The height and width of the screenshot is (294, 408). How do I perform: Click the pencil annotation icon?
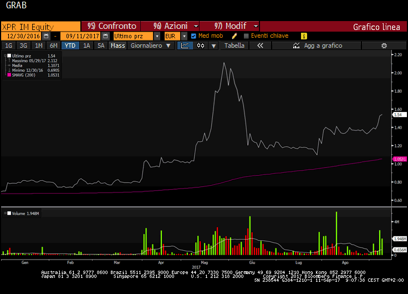coord(234,36)
